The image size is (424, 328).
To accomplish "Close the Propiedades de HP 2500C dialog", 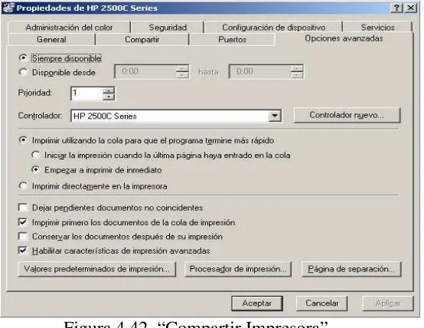I will 411,8.
